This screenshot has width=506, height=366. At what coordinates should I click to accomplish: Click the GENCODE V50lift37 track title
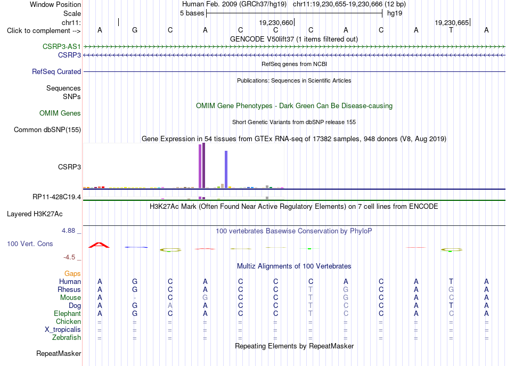click(293, 39)
